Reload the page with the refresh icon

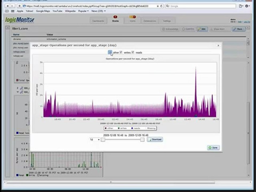161,6
